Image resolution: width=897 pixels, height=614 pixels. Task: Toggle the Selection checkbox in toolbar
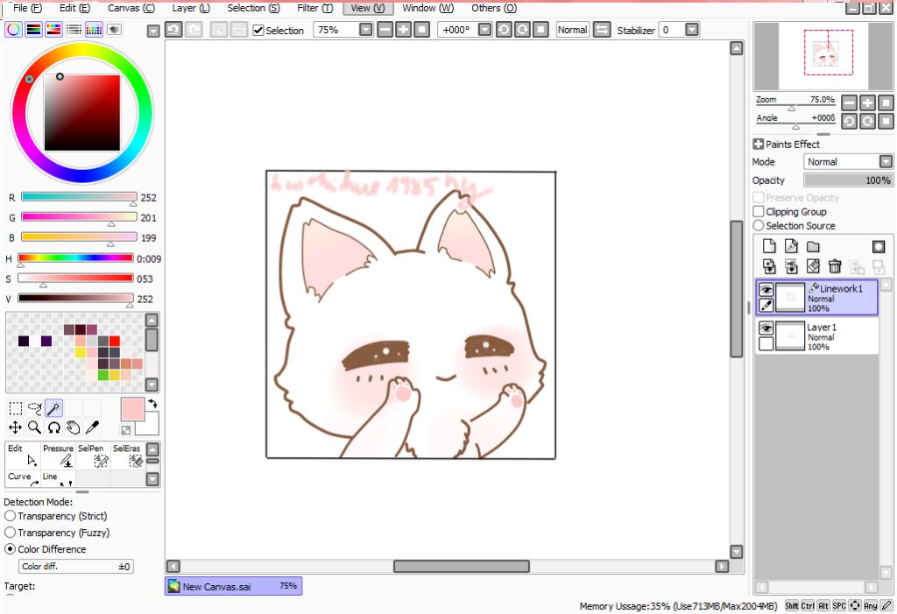pos(258,31)
